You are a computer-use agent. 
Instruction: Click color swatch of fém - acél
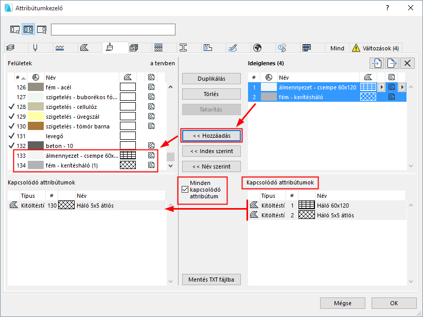[x=36, y=87]
